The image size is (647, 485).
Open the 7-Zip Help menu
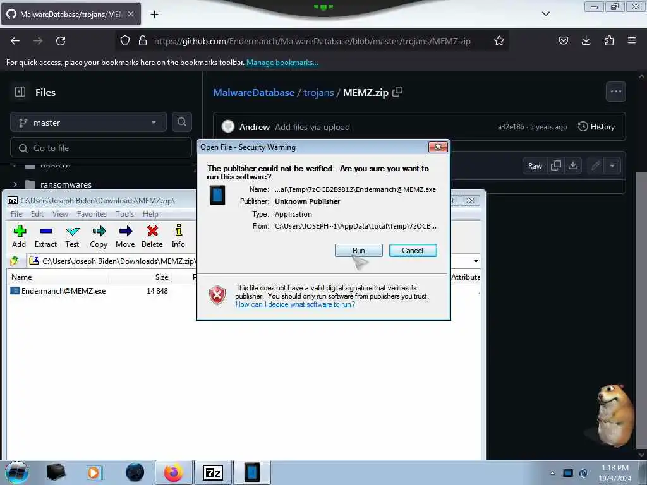point(150,213)
